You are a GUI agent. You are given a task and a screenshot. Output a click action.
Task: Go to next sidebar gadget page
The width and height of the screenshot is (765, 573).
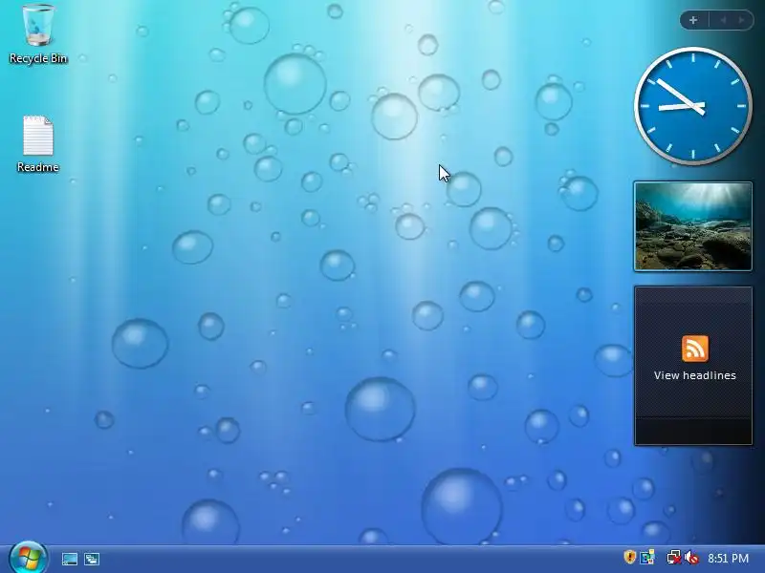coord(741,20)
